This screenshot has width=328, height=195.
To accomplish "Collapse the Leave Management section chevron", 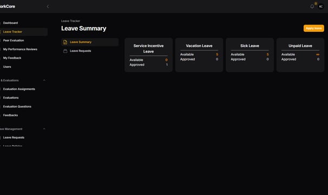I will pos(44,129).
